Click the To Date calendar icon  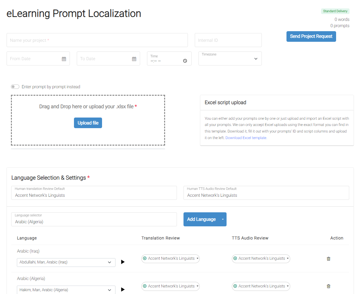click(134, 59)
